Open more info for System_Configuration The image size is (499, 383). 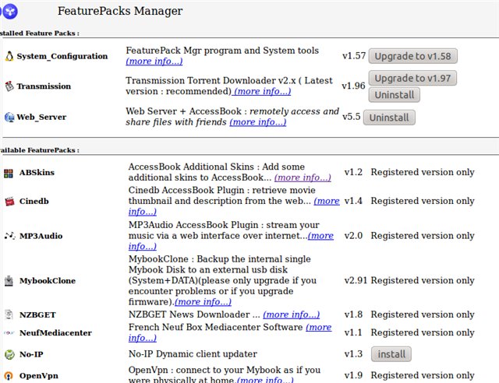point(154,61)
